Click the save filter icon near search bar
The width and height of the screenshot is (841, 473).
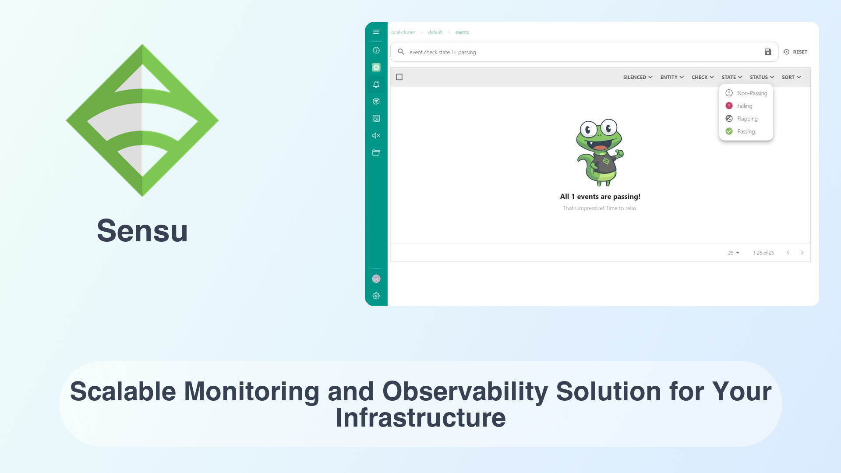click(x=768, y=52)
